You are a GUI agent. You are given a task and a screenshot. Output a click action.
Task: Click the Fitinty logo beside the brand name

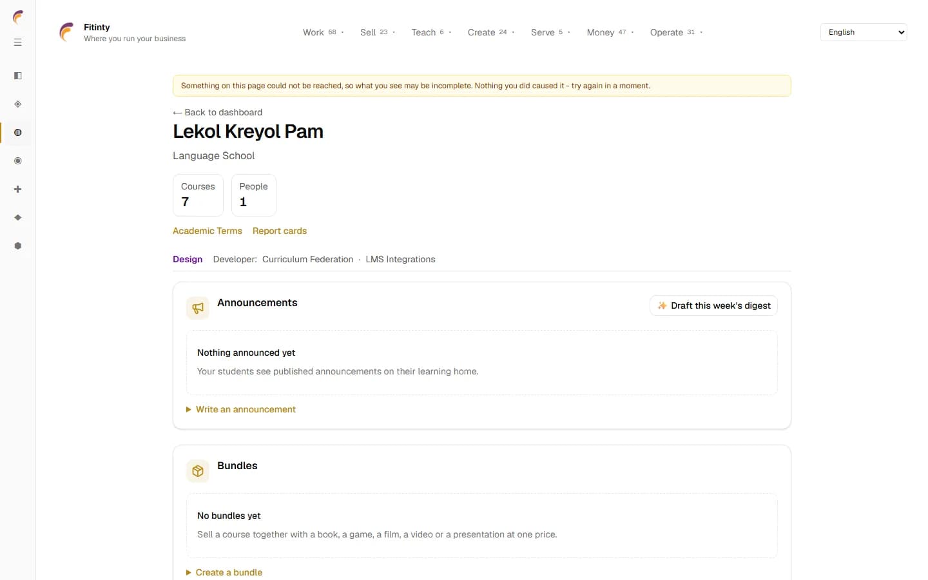66,32
